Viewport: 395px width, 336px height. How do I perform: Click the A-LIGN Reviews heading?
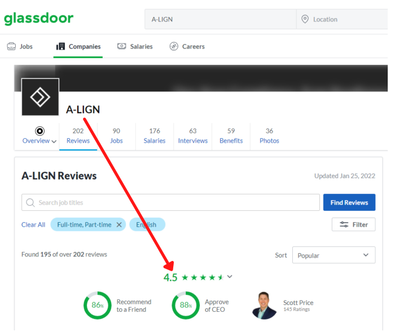(x=59, y=176)
